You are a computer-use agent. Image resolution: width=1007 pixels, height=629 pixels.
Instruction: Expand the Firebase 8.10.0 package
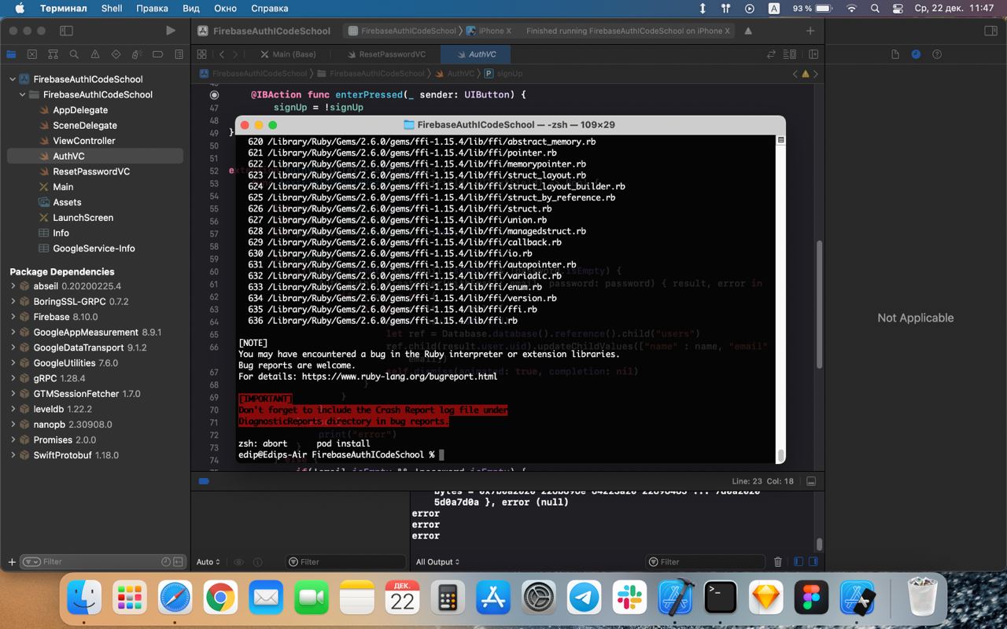point(13,317)
